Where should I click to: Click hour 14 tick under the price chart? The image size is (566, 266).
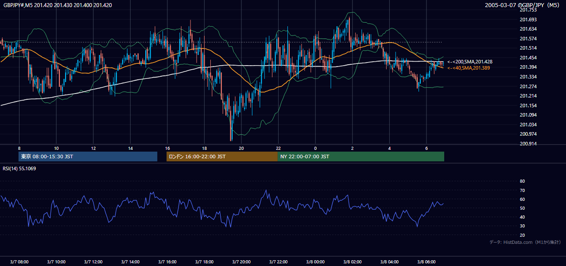(130, 148)
